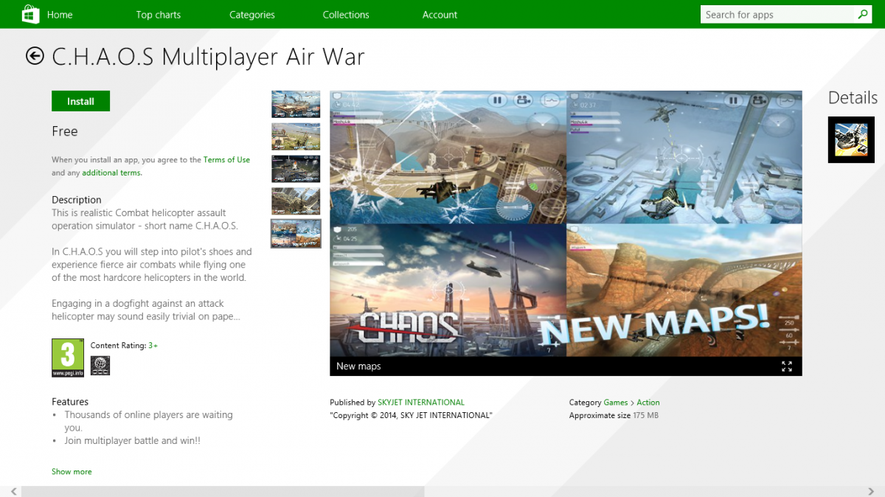Viewport: 885px width, 497px height.
Task: Select the second screenshot thumbnail
Action: pyautogui.click(x=296, y=136)
